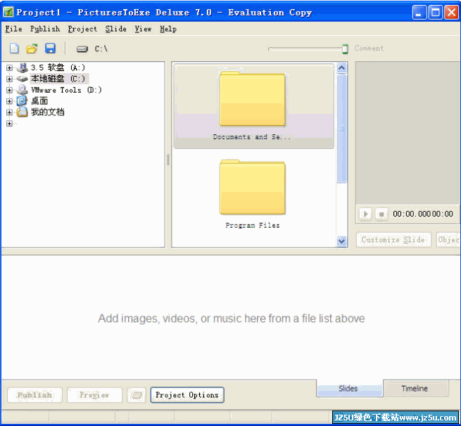Open the Slide menu
The height and width of the screenshot is (426, 461).
coord(116,29)
